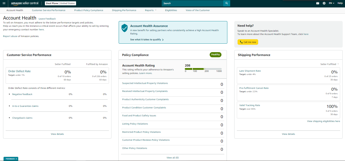Click A-to-z Guarantee claims text
The height and width of the screenshot is (161, 345).
tap(25, 106)
